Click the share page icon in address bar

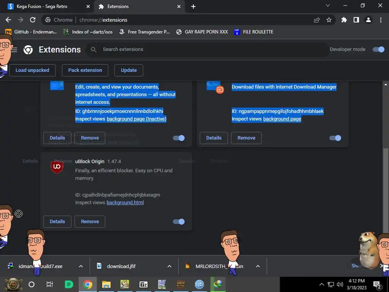click(317, 20)
